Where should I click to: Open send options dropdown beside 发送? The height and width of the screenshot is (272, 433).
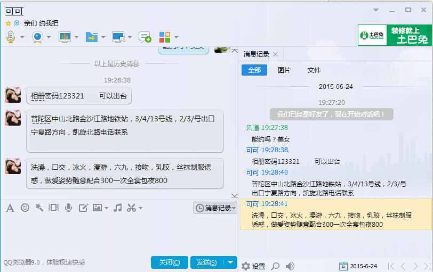(230, 262)
